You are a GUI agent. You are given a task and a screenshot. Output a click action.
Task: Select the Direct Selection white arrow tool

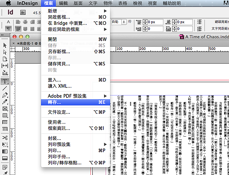click(x=5, y=52)
